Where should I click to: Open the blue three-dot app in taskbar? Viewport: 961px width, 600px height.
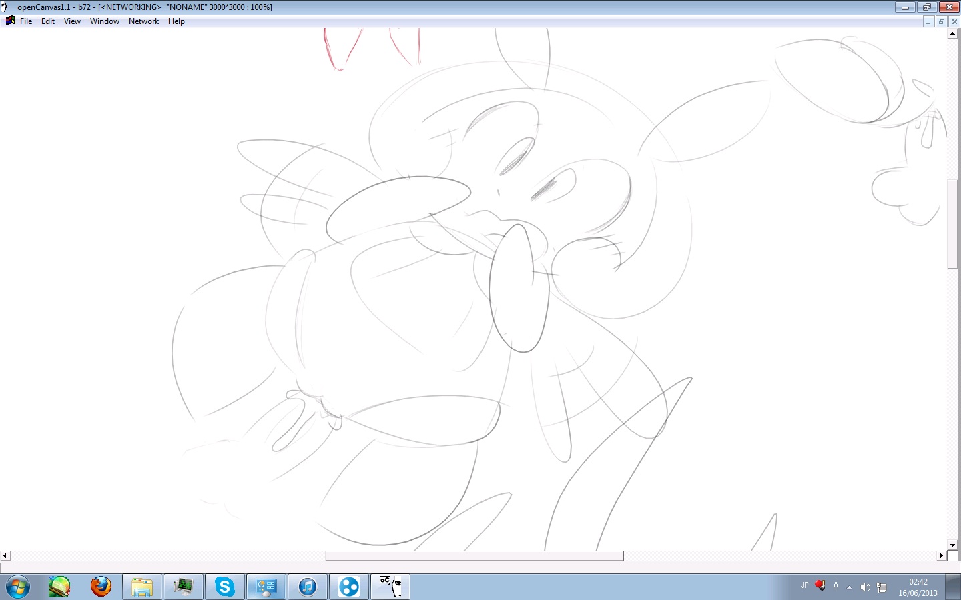tap(349, 587)
